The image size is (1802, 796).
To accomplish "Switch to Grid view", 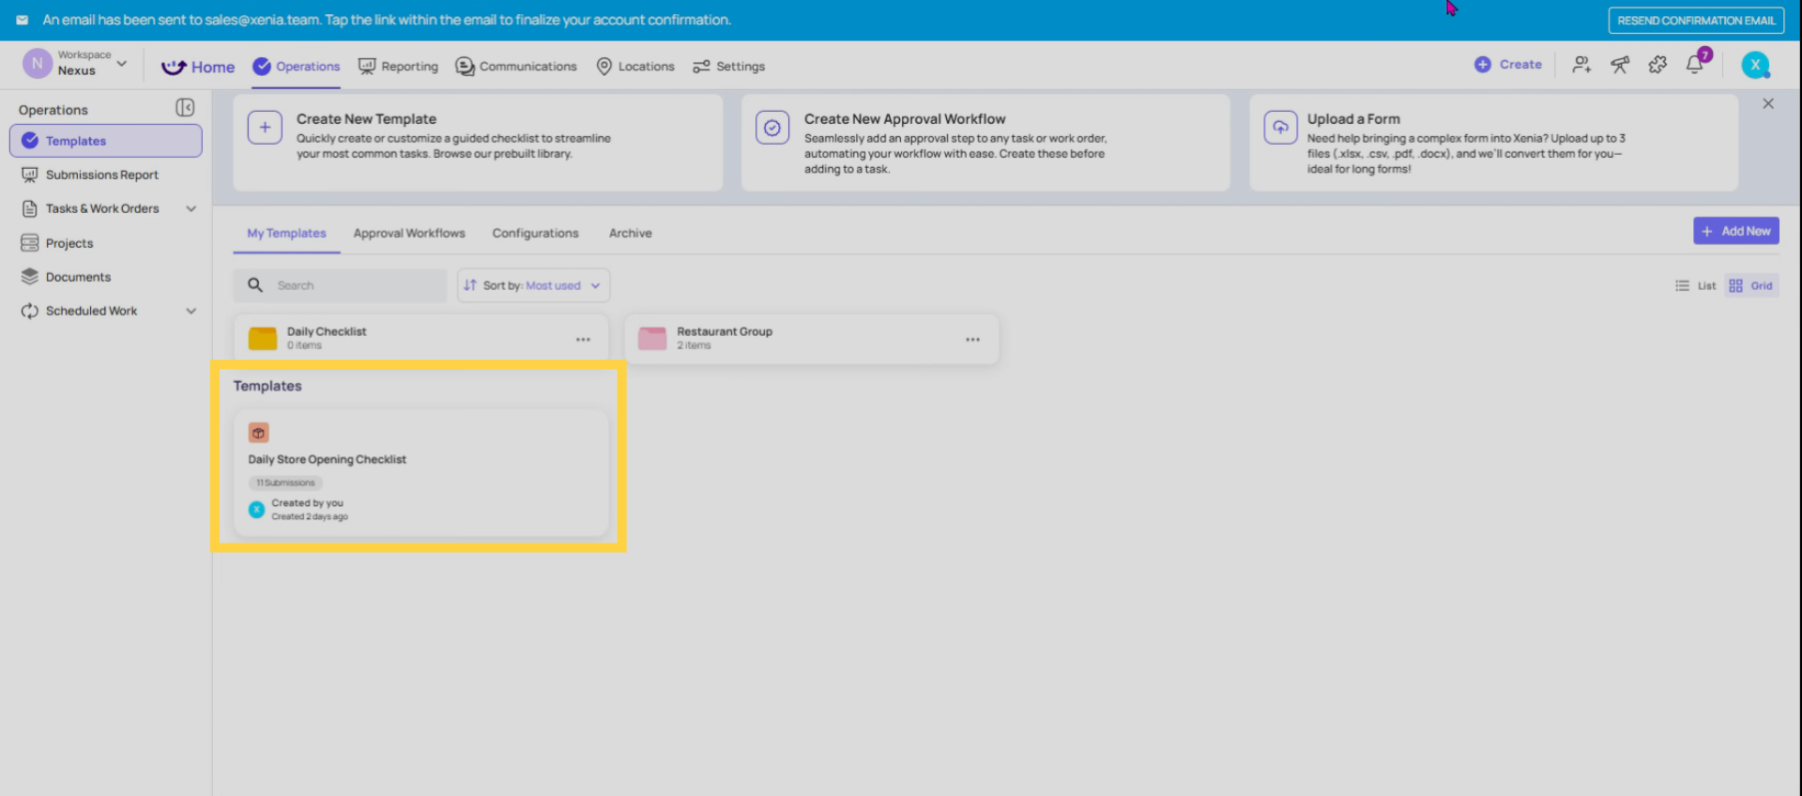I will pos(1751,285).
